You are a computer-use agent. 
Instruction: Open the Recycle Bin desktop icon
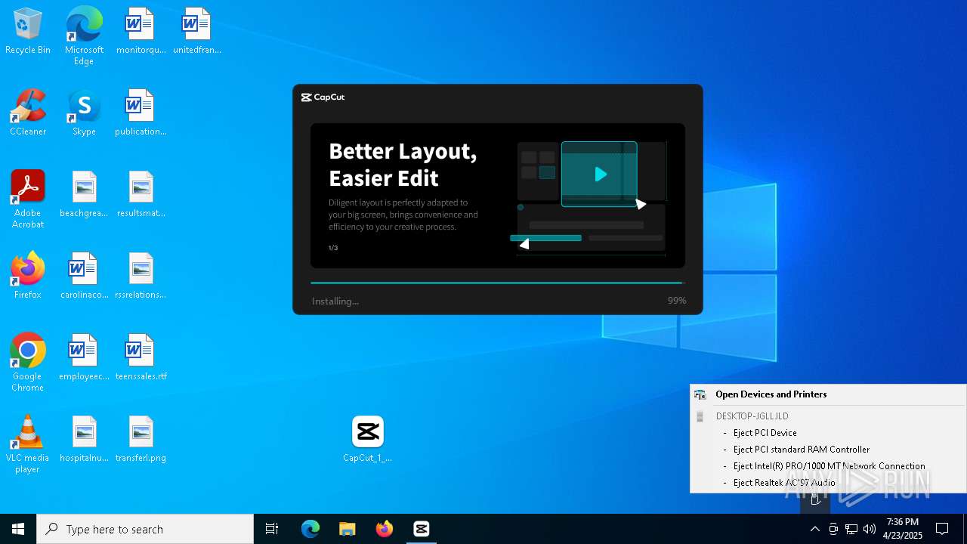[x=28, y=32]
